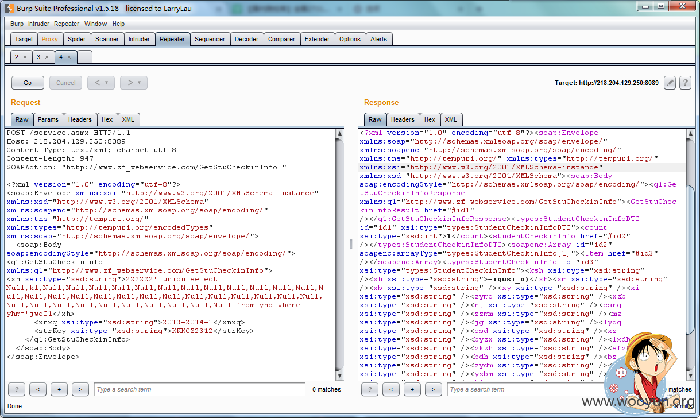Image resolution: width=700 pixels, height=418 pixels.
Task: Send the request with Go
Action: [x=28, y=83]
